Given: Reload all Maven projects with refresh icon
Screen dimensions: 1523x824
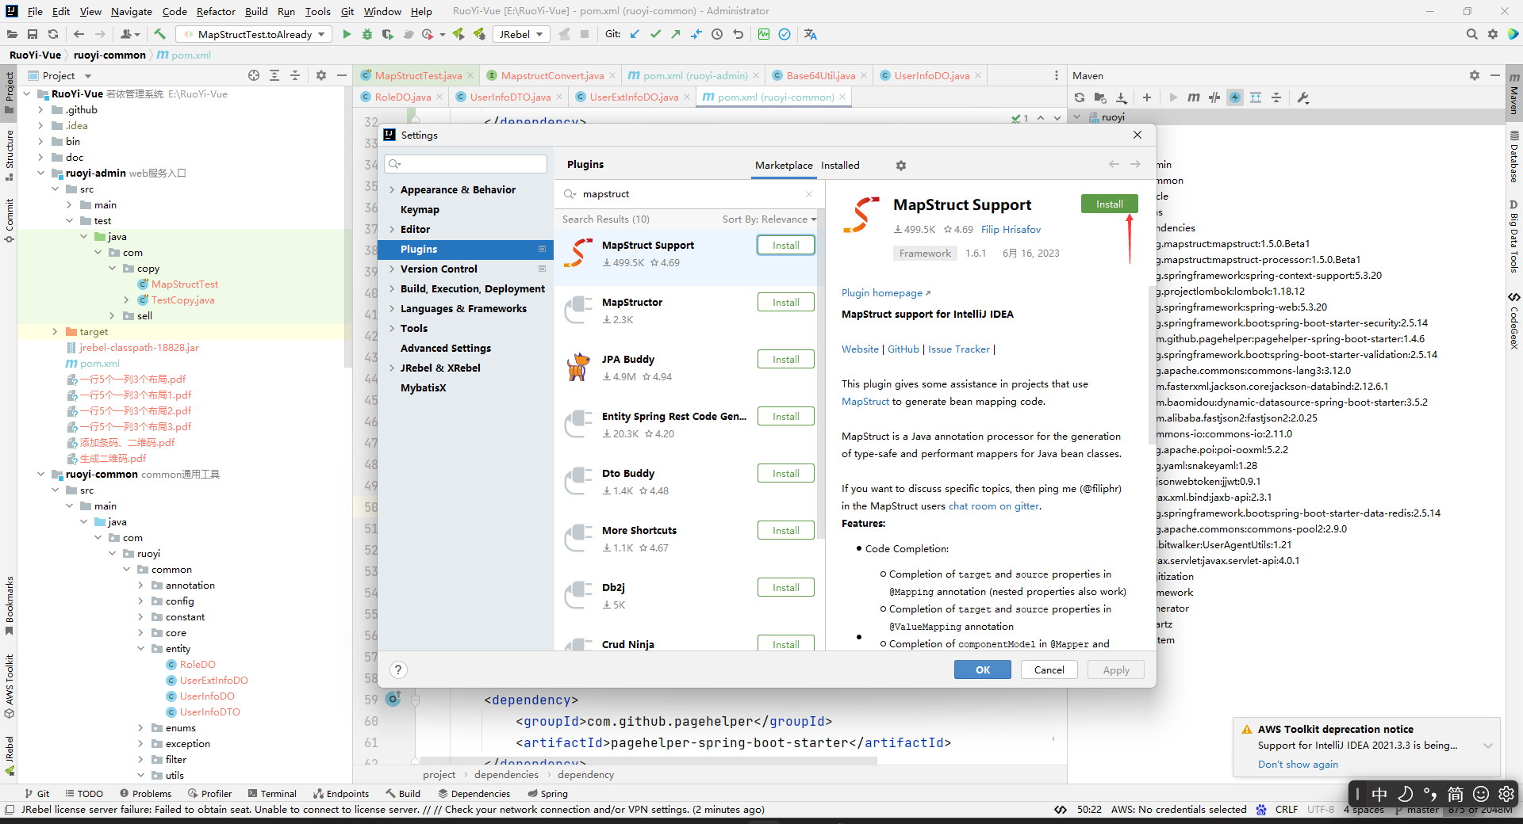Looking at the screenshot, I should click(1079, 97).
